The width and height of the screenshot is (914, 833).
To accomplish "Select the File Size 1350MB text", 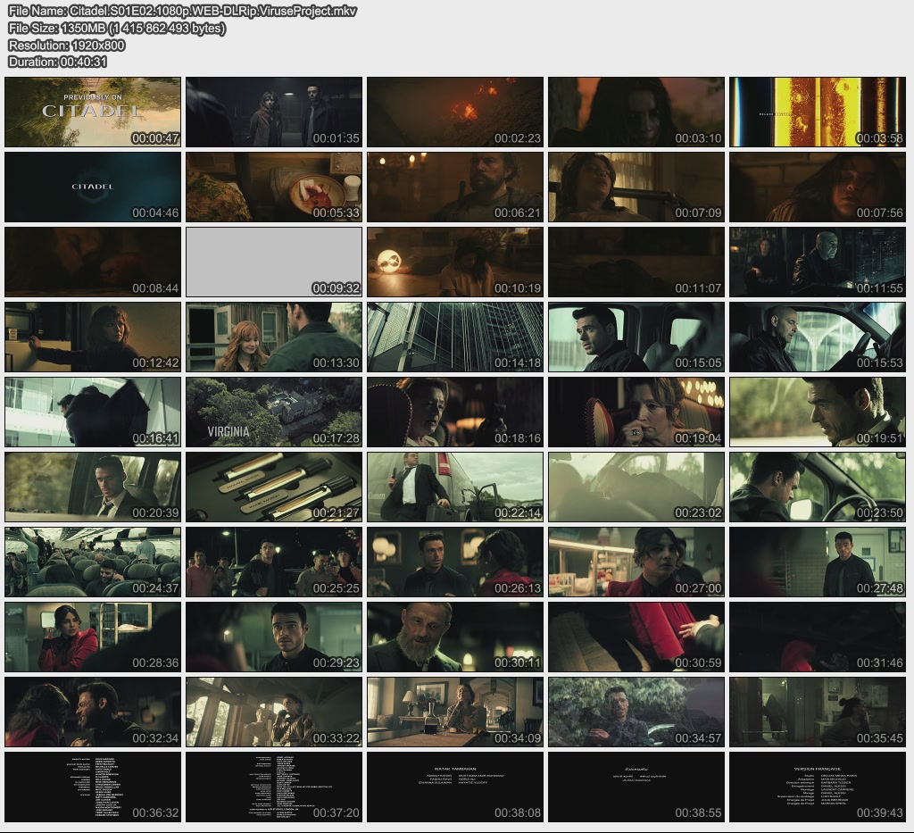I will [x=117, y=28].
